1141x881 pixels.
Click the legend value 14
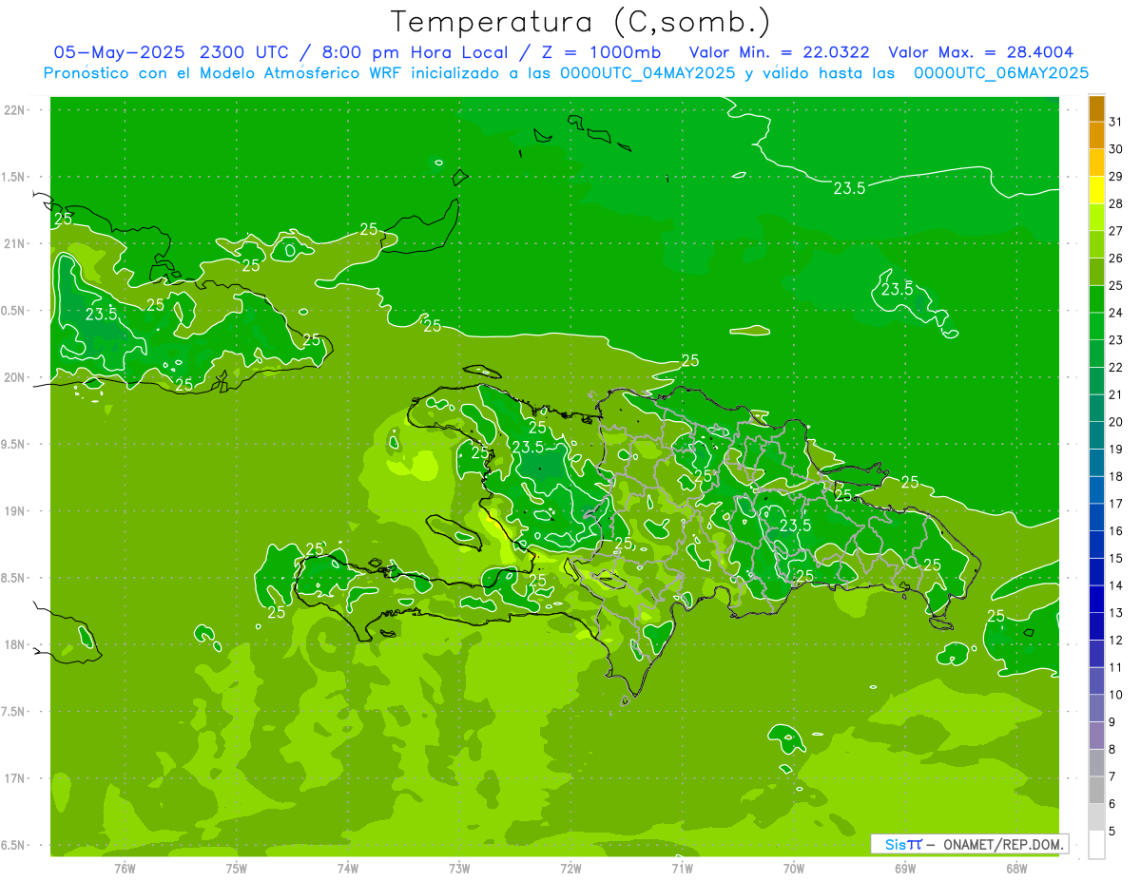(1116, 585)
